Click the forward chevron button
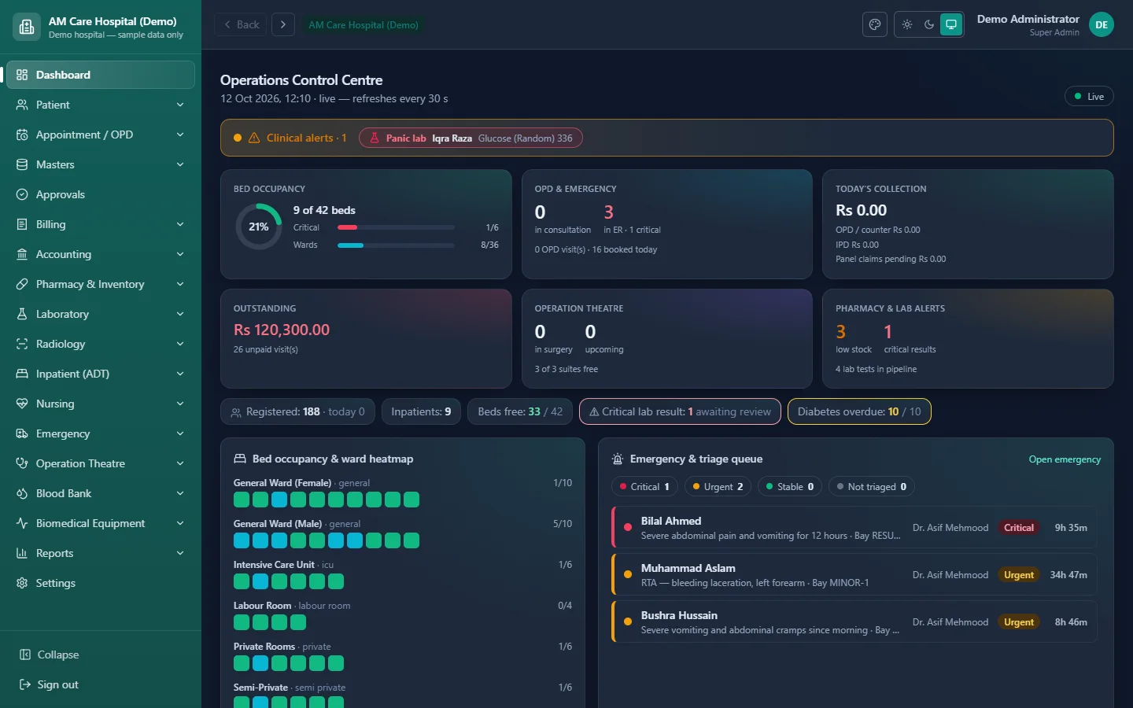 283,24
